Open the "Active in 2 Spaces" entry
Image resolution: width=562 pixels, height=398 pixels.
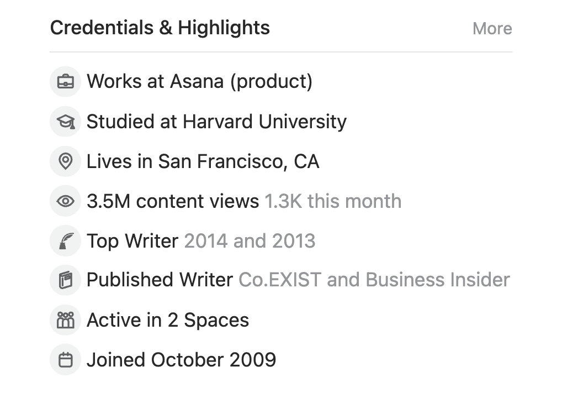[x=168, y=320]
